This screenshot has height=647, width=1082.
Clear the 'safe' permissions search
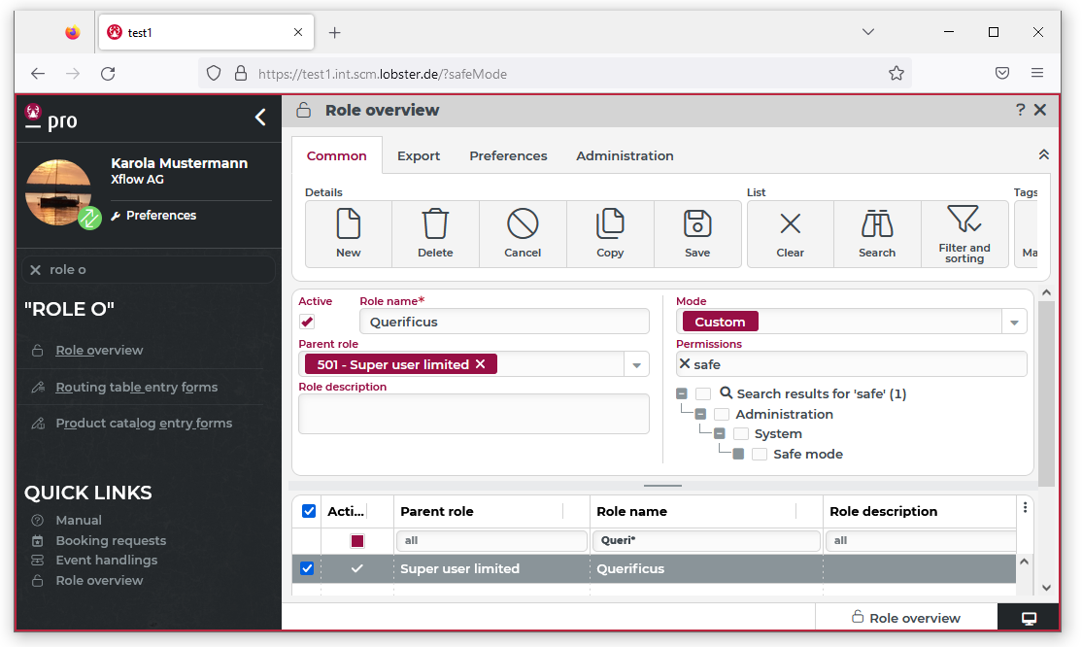[x=685, y=363]
